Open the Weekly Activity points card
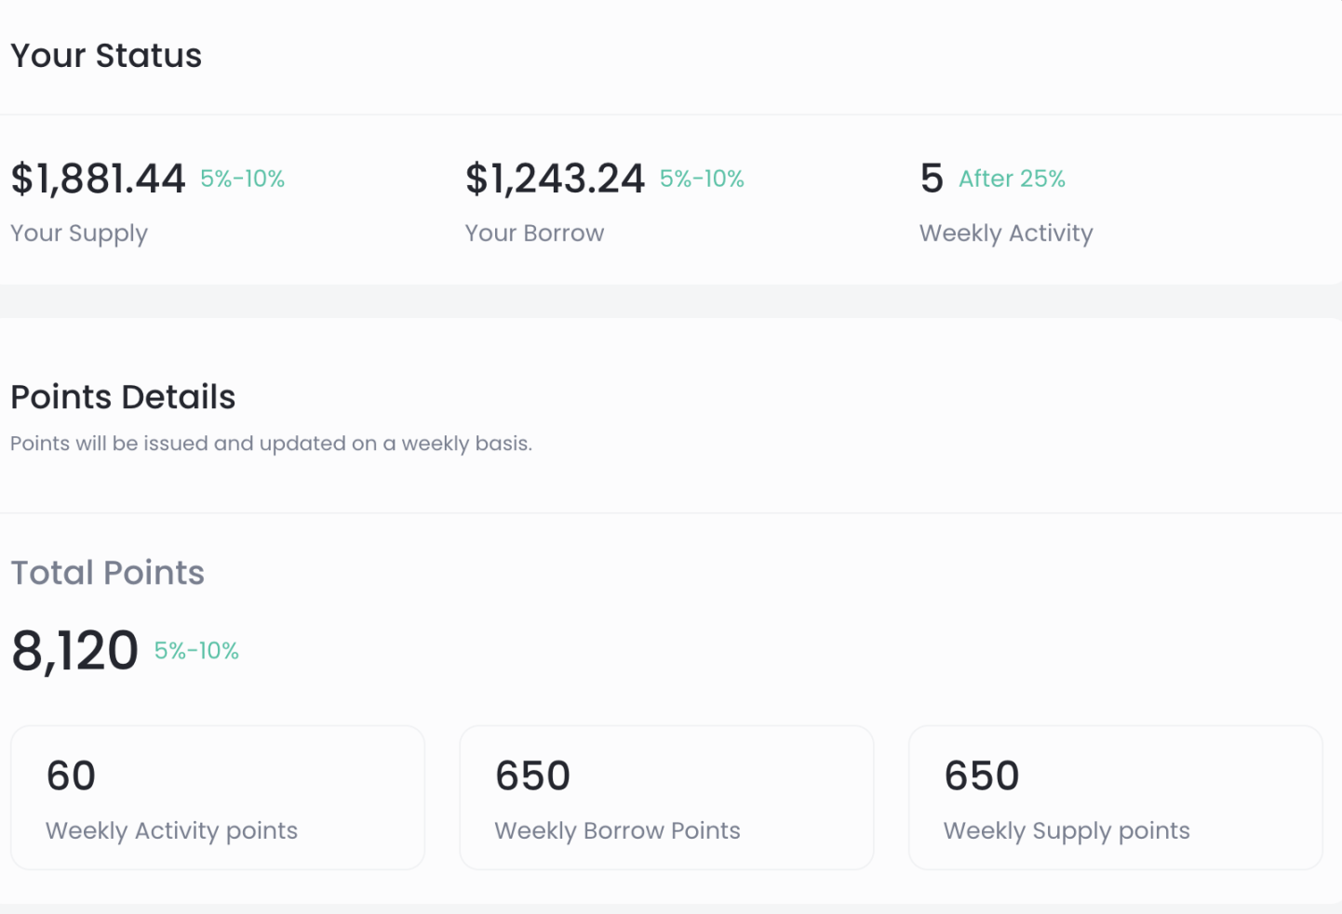 [218, 798]
